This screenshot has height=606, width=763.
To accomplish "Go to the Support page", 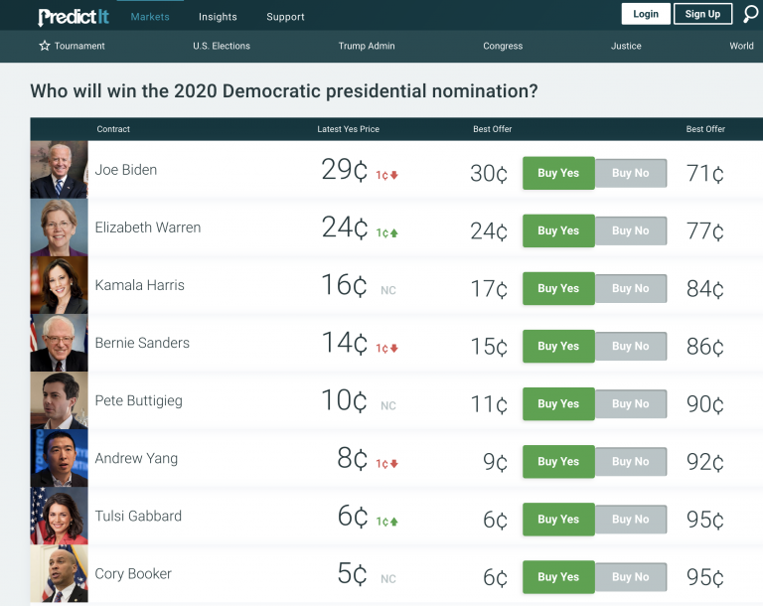I will [x=285, y=17].
